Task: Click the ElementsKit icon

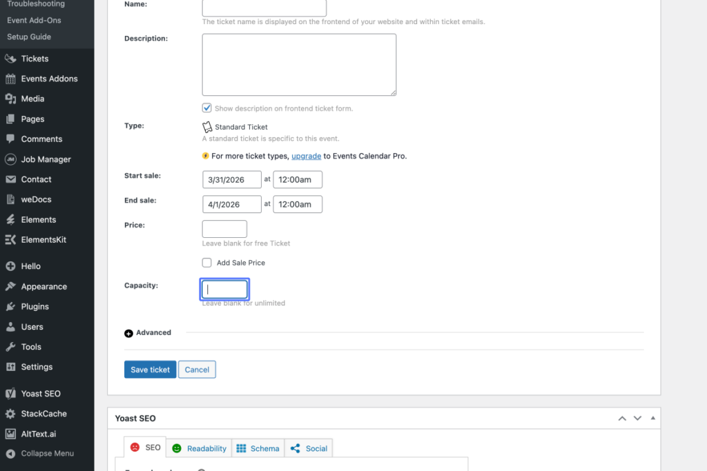Action: coord(10,239)
